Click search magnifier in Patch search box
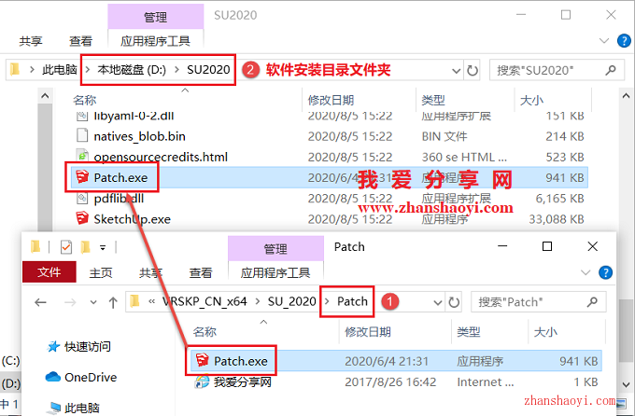Viewport: 635px width, 416px height. coord(592,302)
